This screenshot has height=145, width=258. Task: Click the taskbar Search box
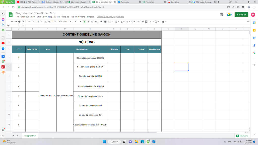tap(114, 142)
